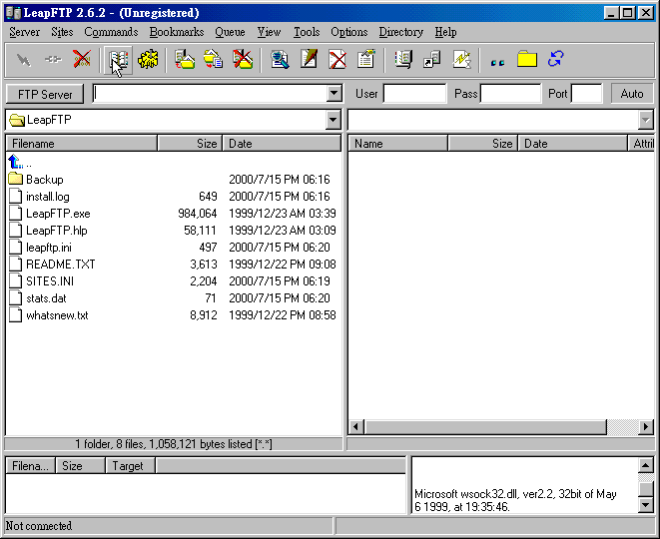Screen dimensions: 660x539
Task: Sort local files by Date column
Action: click(282, 144)
